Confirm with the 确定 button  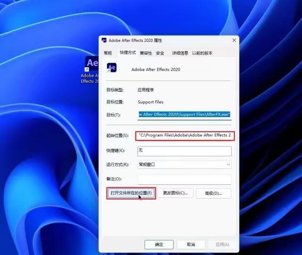(x=159, y=245)
